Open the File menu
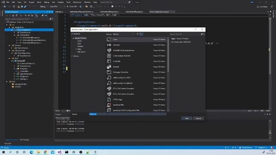The width and height of the screenshot is (276, 155). click(x=8, y=2)
